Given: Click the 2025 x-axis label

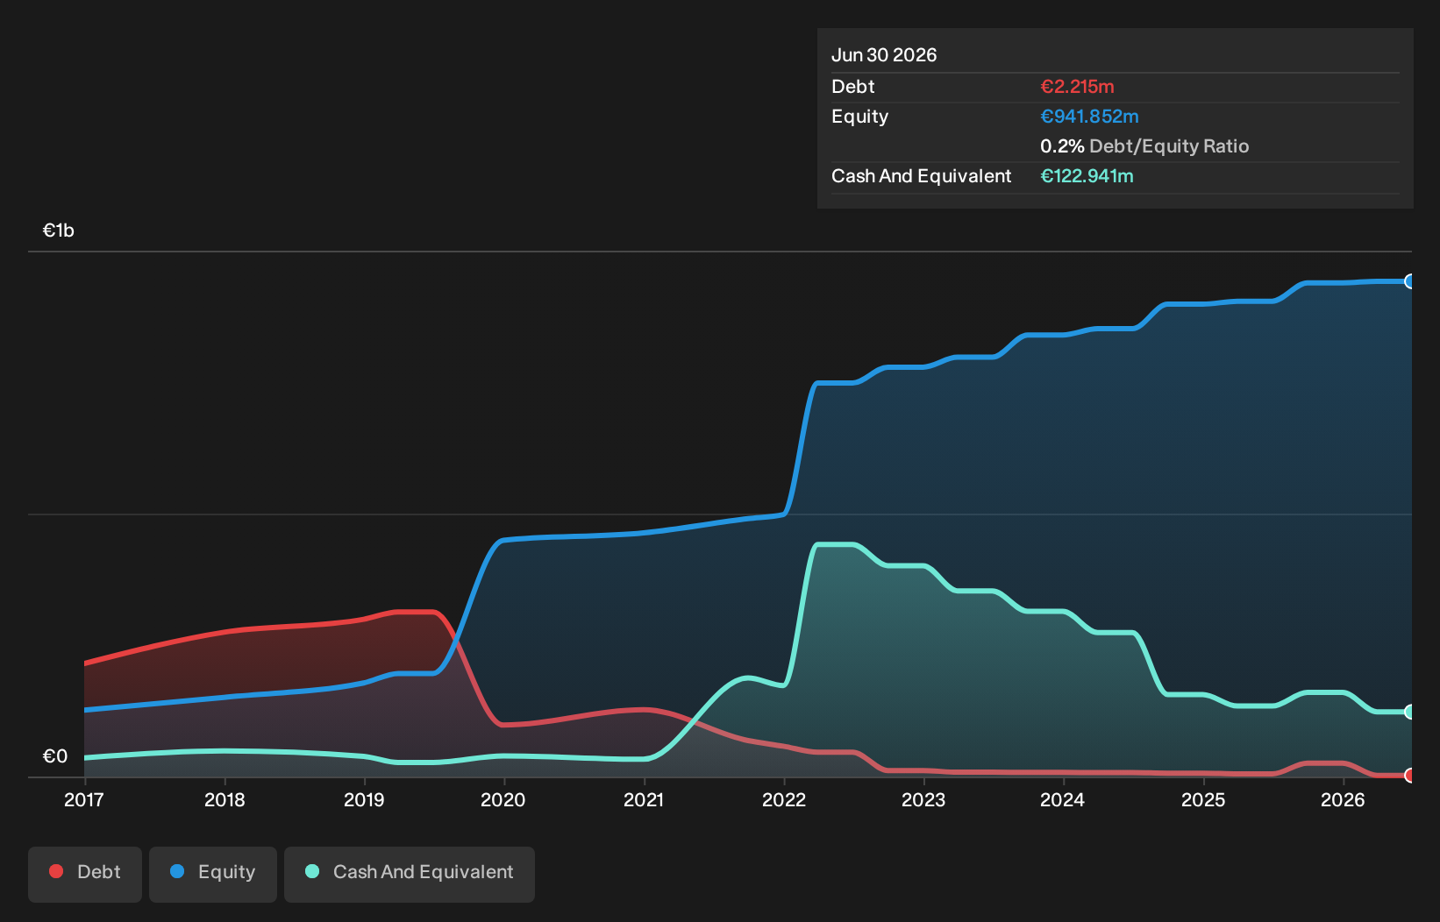Looking at the screenshot, I should click(1203, 799).
